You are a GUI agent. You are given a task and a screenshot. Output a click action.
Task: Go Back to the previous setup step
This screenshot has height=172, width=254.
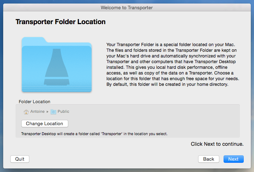pyautogui.click(x=209, y=159)
